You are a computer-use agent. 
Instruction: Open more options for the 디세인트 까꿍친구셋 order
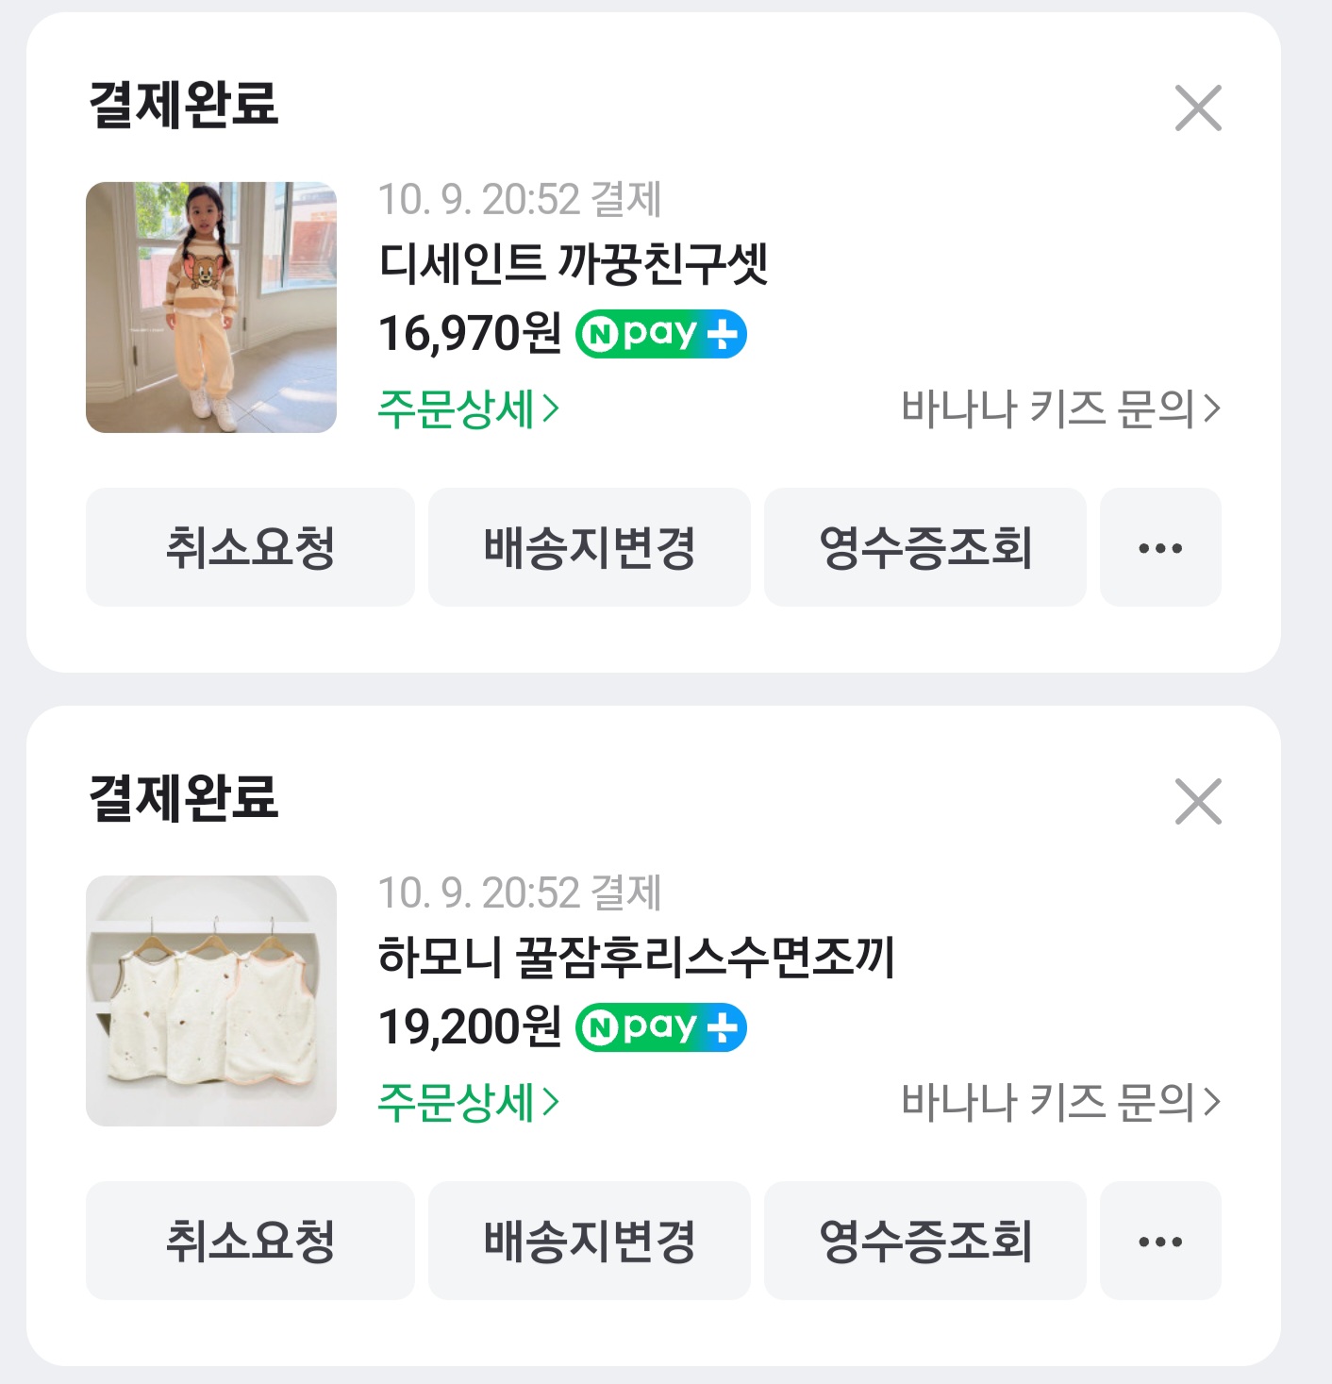[1160, 547]
